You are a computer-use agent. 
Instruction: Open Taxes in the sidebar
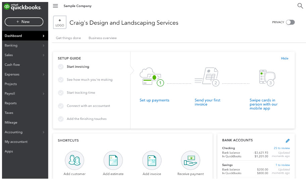[x=25, y=113]
